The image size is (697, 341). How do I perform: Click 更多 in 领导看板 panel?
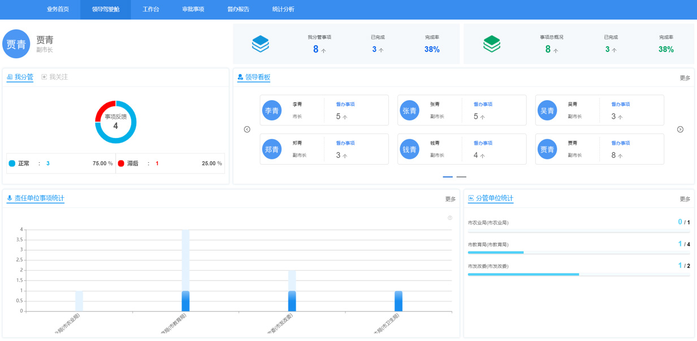pyautogui.click(x=685, y=78)
